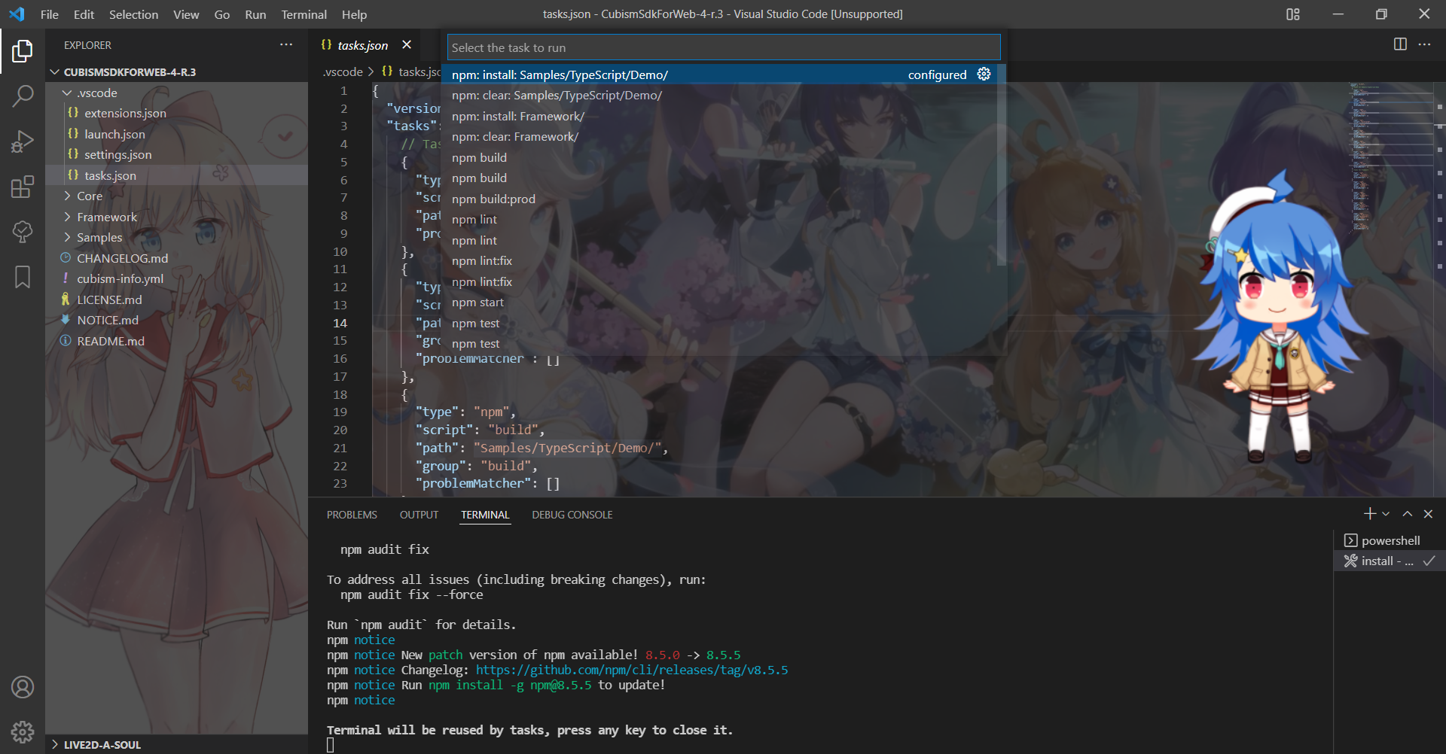
Task: Customize layout from the title bar
Action: click(x=1293, y=14)
